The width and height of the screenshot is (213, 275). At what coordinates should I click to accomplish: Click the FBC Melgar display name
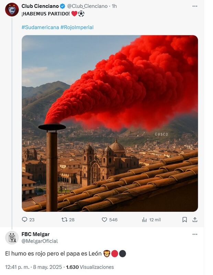coord(35,234)
